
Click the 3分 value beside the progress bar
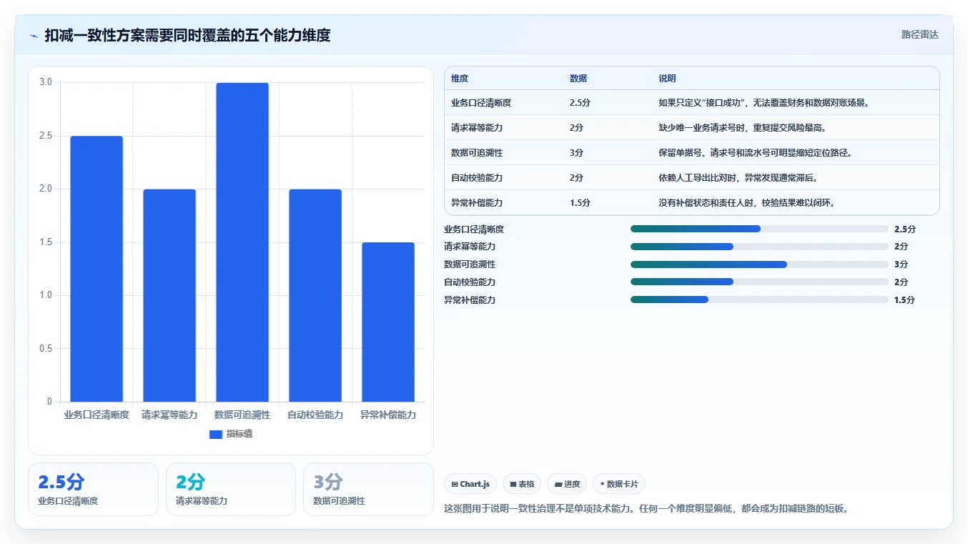tap(901, 264)
